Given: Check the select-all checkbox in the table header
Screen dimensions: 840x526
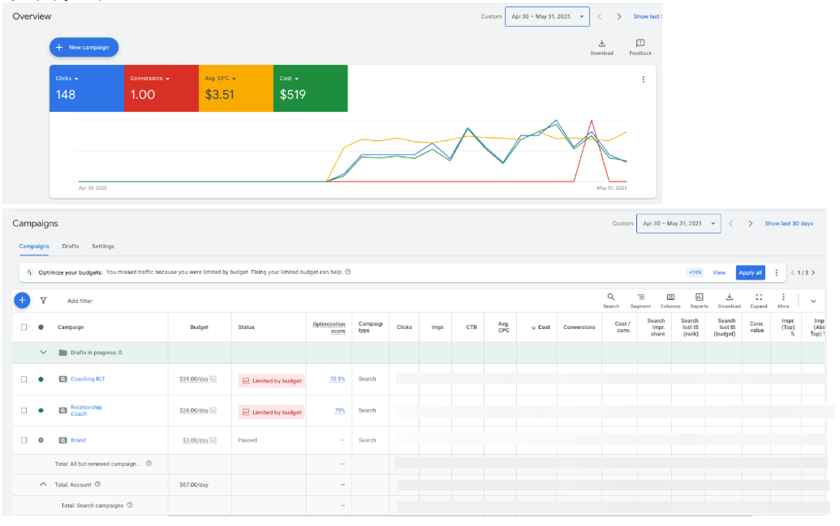Looking at the screenshot, I should pyautogui.click(x=24, y=327).
